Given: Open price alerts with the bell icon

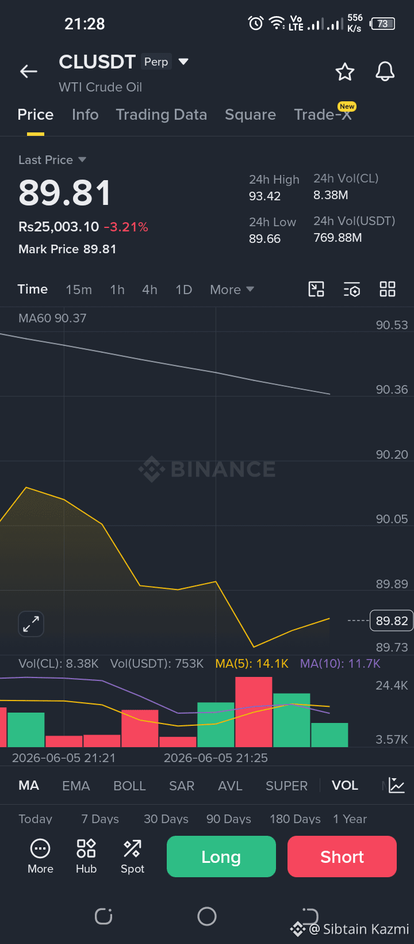Looking at the screenshot, I should pos(385,72).
